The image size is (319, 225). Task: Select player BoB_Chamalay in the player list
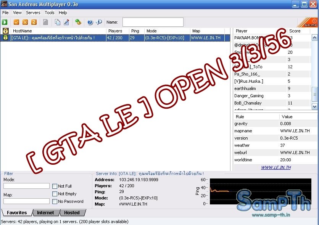pos(272,103)
